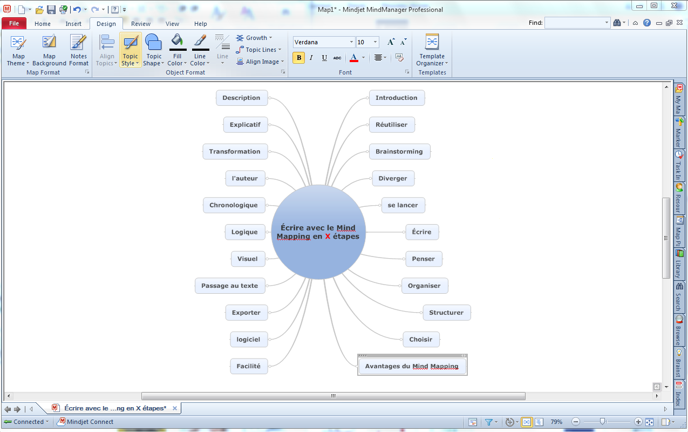Click the Fit Map icon in status bar
Image resolution: width=688 pixels, height=432 pixels.
tap(649, 422)
